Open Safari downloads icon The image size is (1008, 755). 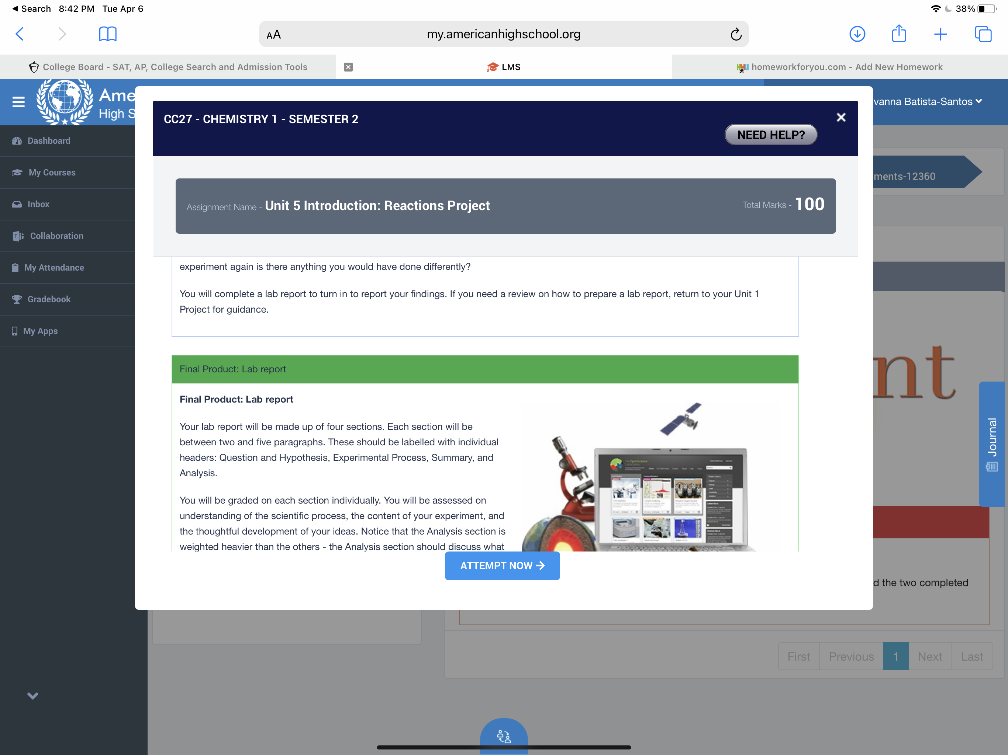click(x=857, y=34)
